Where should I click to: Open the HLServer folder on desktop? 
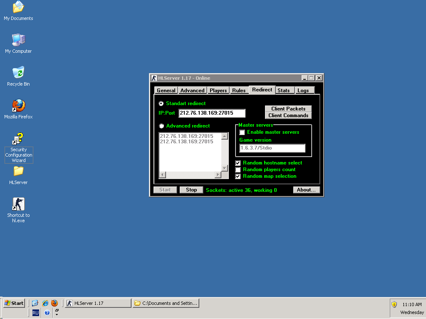click(x=18, y=171)
